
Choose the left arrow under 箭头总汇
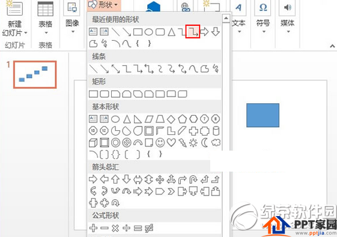click(105, 179)
